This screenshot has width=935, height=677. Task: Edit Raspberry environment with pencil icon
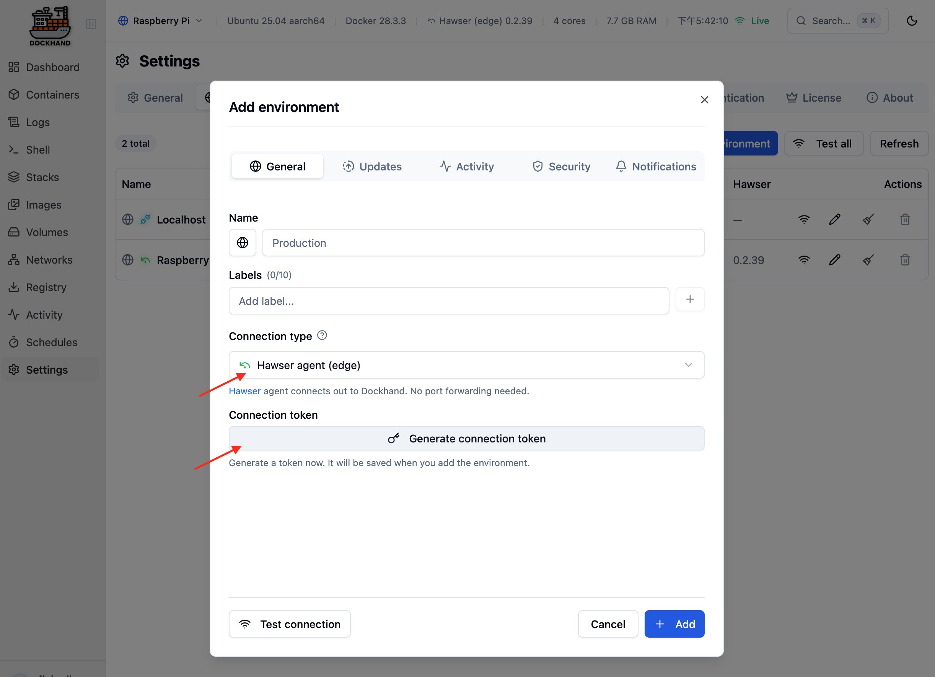pos(834,260)
